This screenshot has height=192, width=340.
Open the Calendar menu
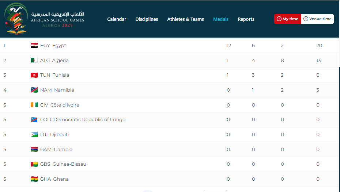click(117, 19)
